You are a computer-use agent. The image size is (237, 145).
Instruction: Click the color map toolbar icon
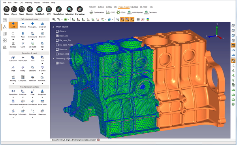click(148, 19)
